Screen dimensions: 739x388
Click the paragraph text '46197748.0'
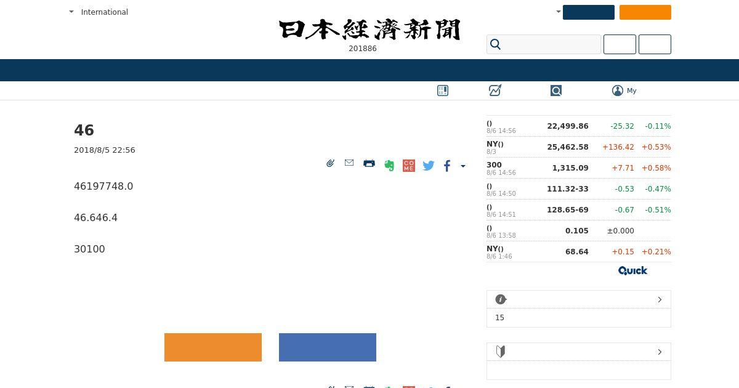pyautogui.click(x=103, y=186)
